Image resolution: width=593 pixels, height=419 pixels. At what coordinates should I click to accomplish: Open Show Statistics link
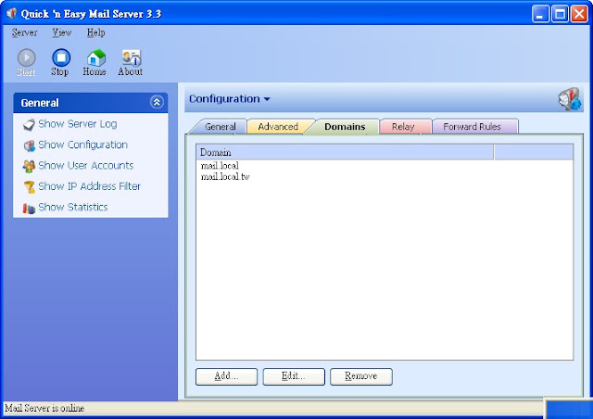click(73, 208)
